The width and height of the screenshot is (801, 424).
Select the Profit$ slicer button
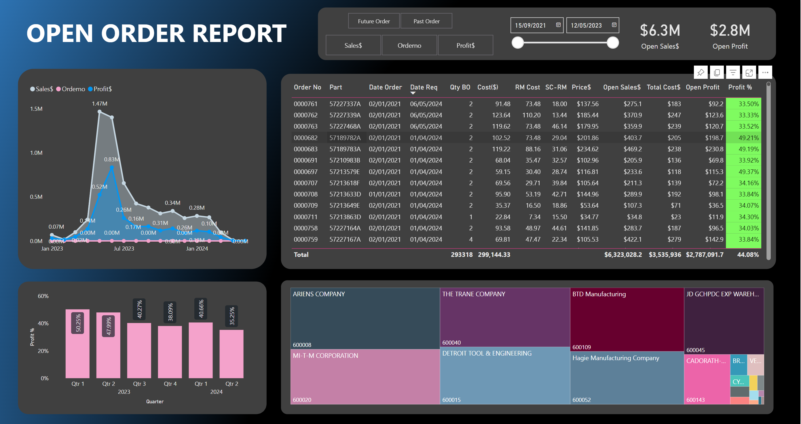[465, 45]
